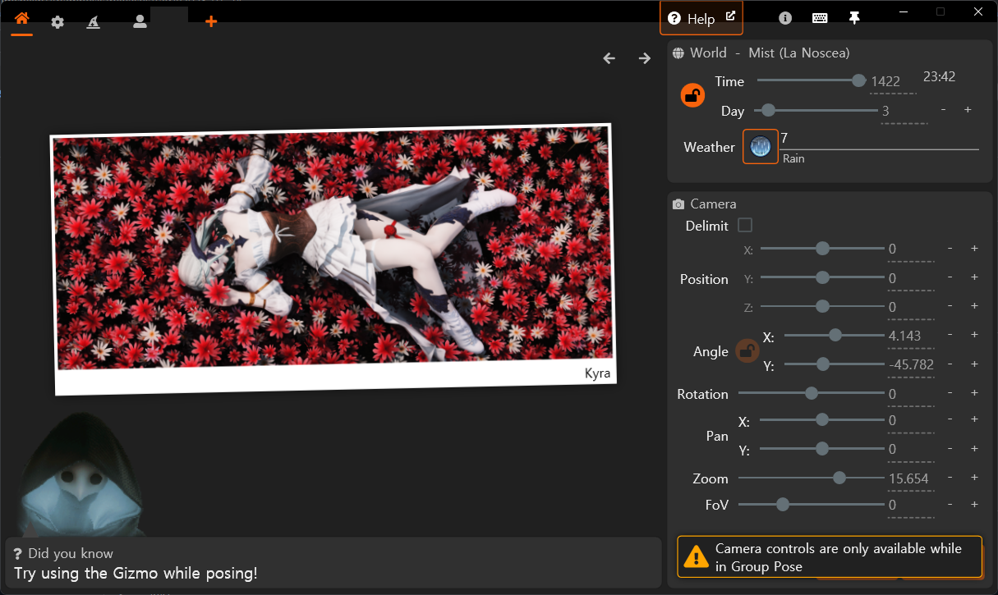
Task: Adjust the Time slider
Action: tap(812, 80)
